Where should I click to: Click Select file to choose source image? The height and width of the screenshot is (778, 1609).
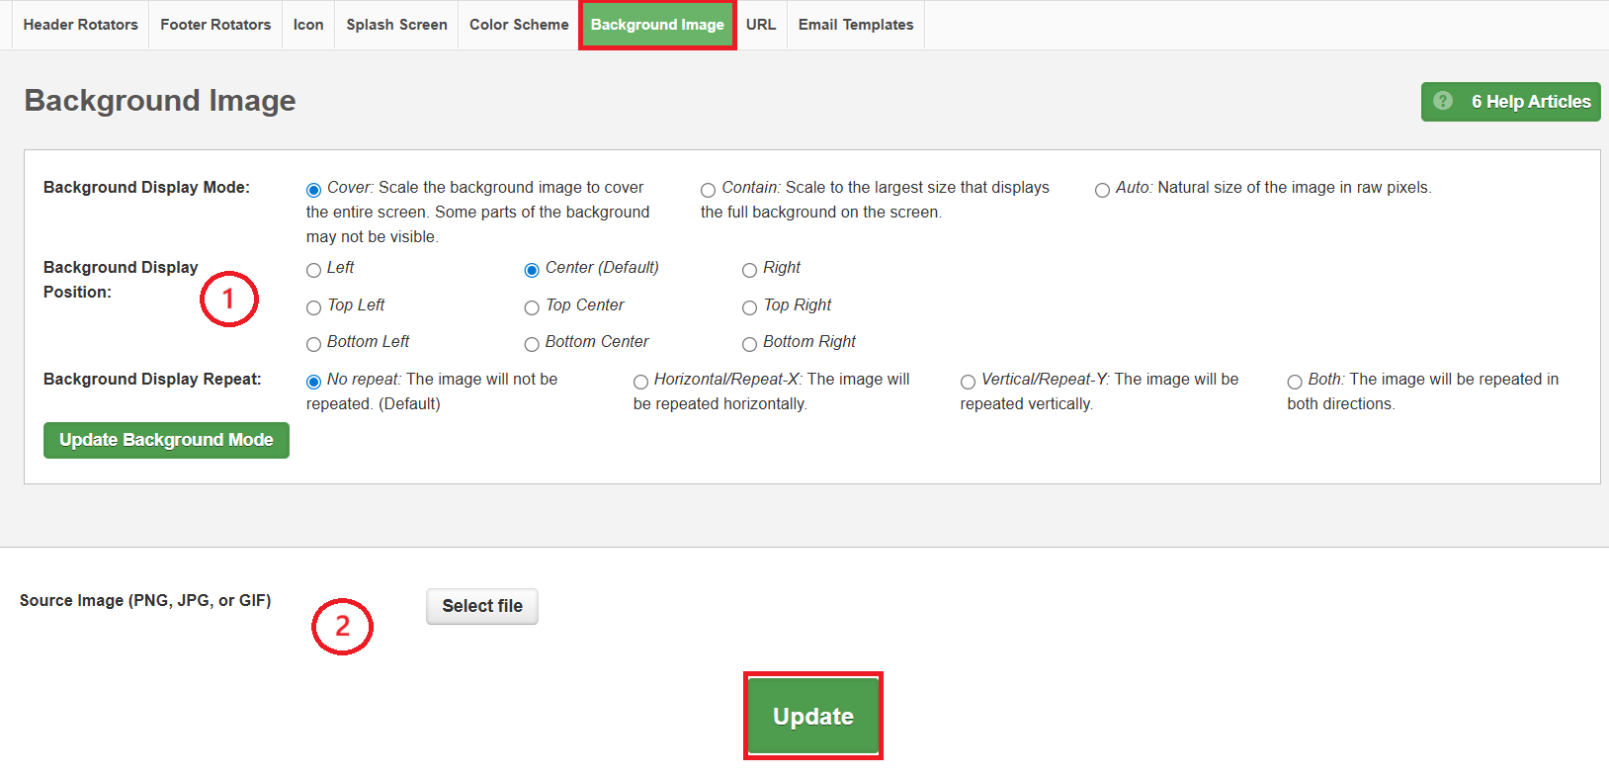click(x=482, y=606)
